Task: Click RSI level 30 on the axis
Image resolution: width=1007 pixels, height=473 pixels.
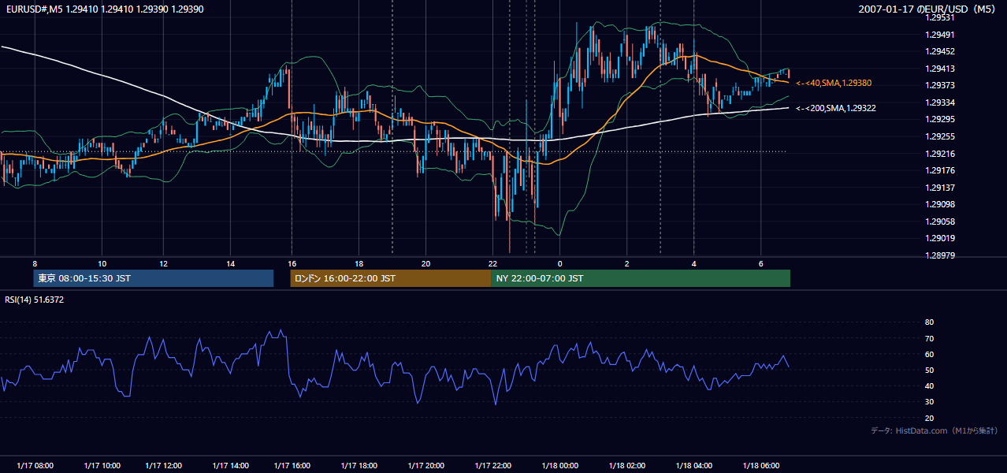Action: pos(929,402)
